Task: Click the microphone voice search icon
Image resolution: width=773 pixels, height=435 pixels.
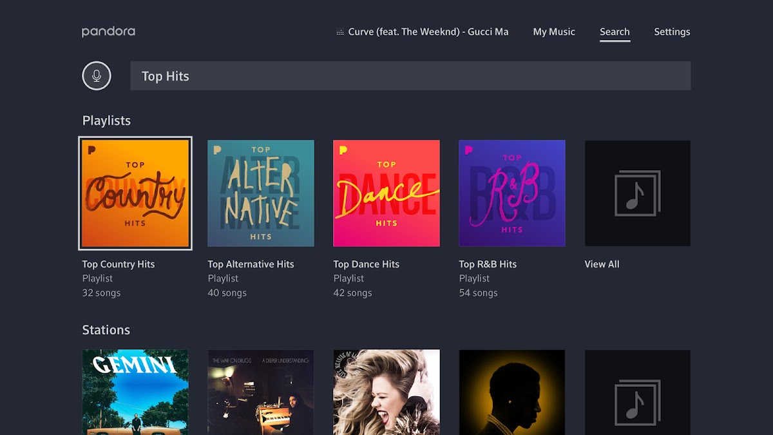Action: 97,76
